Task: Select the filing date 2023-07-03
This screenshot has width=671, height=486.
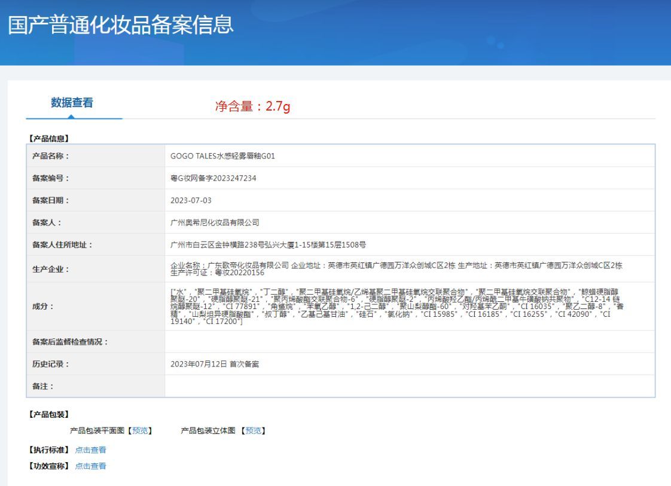Action: click(x=191, y=201)
